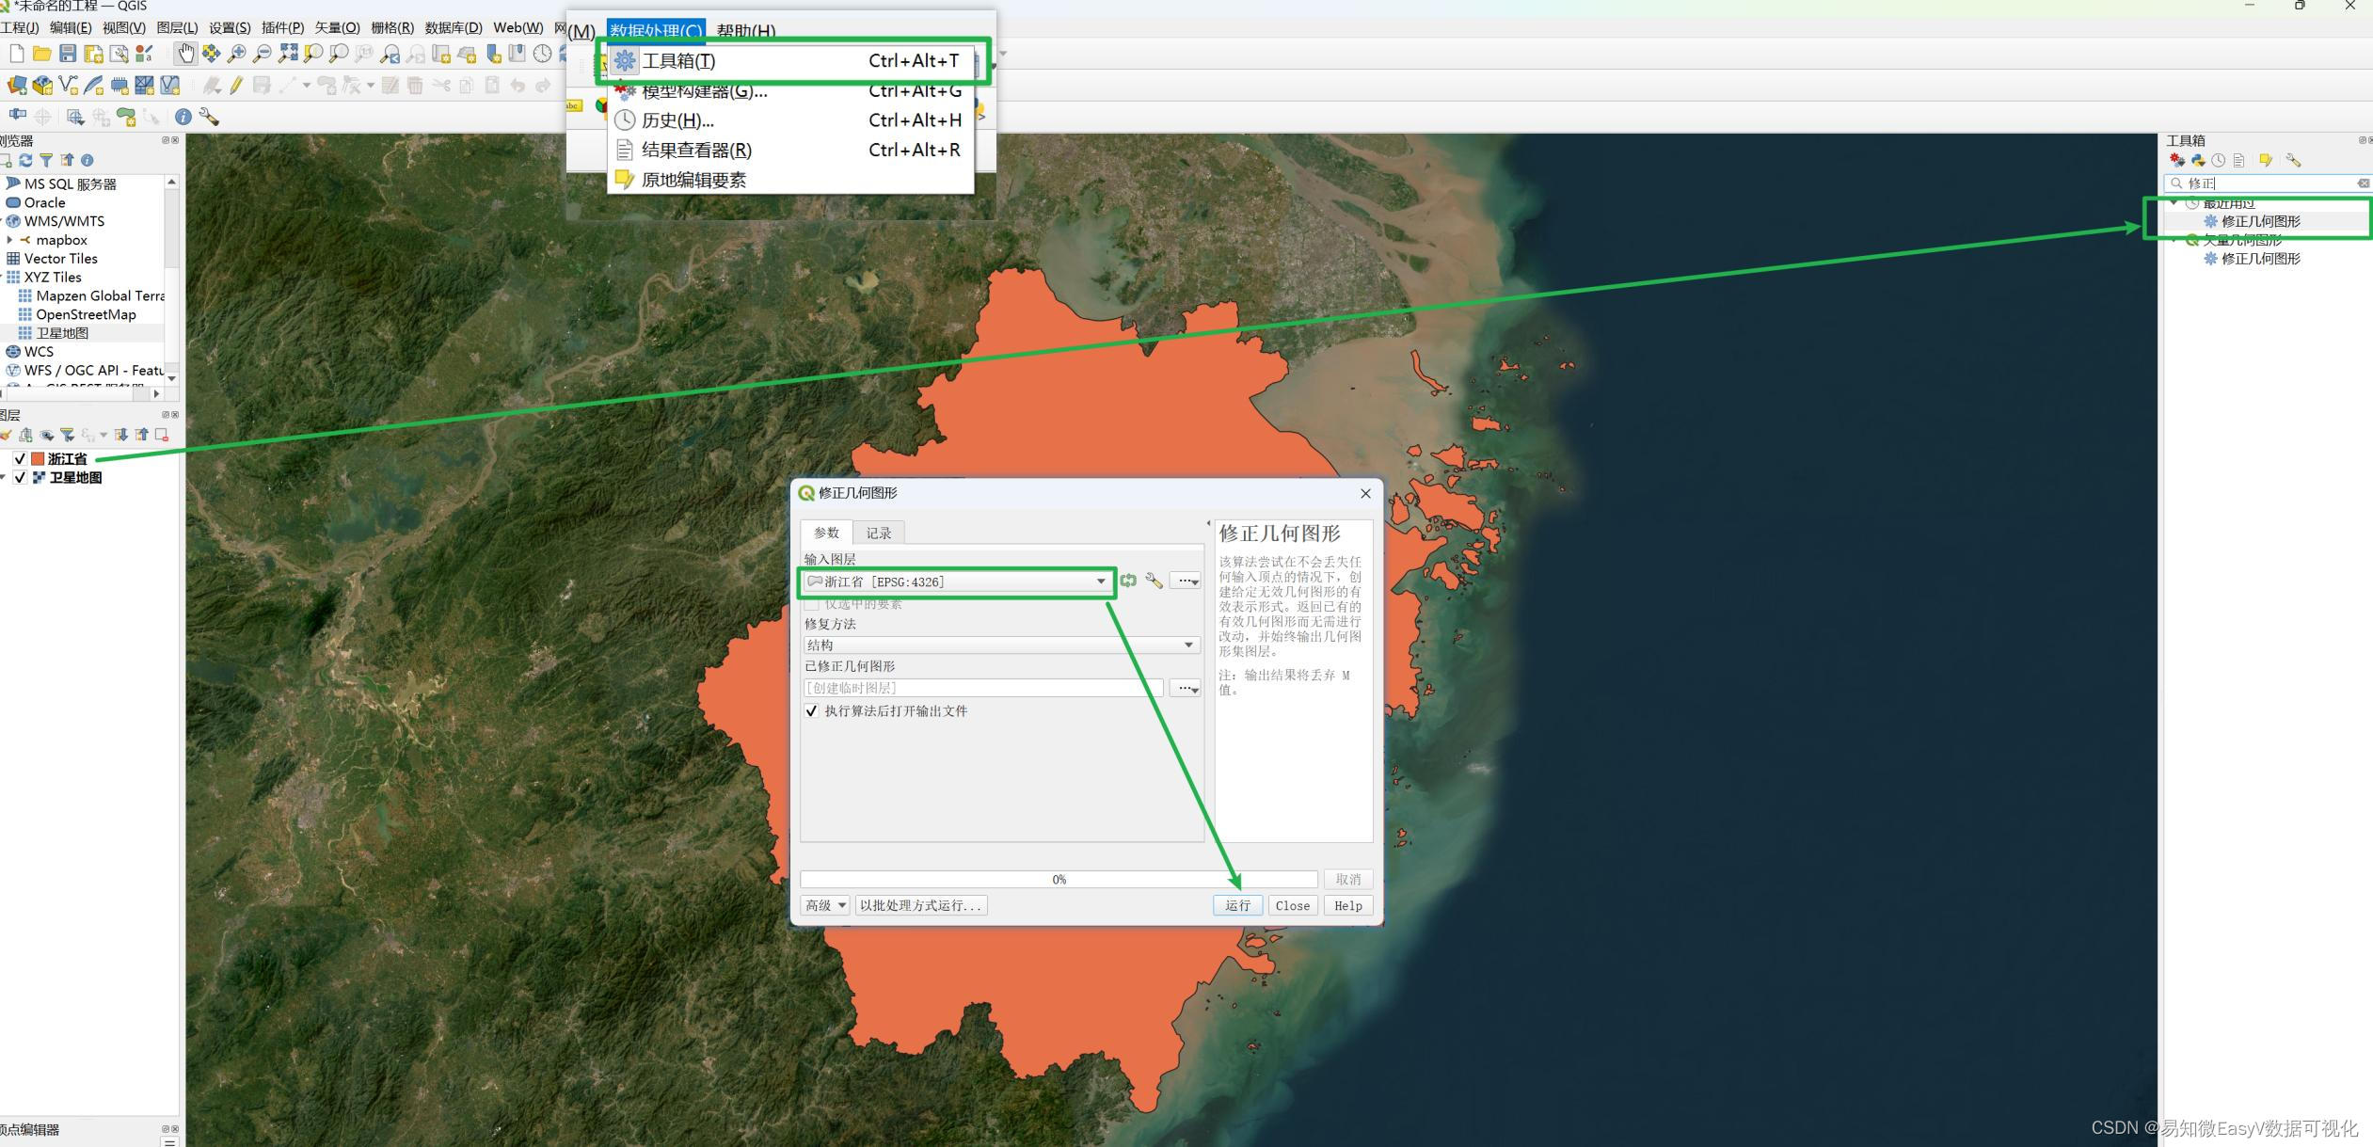Viewport: 2373px width, 1147px height.
Task: Select 历史(H)... from the menu
Action: 677,120
